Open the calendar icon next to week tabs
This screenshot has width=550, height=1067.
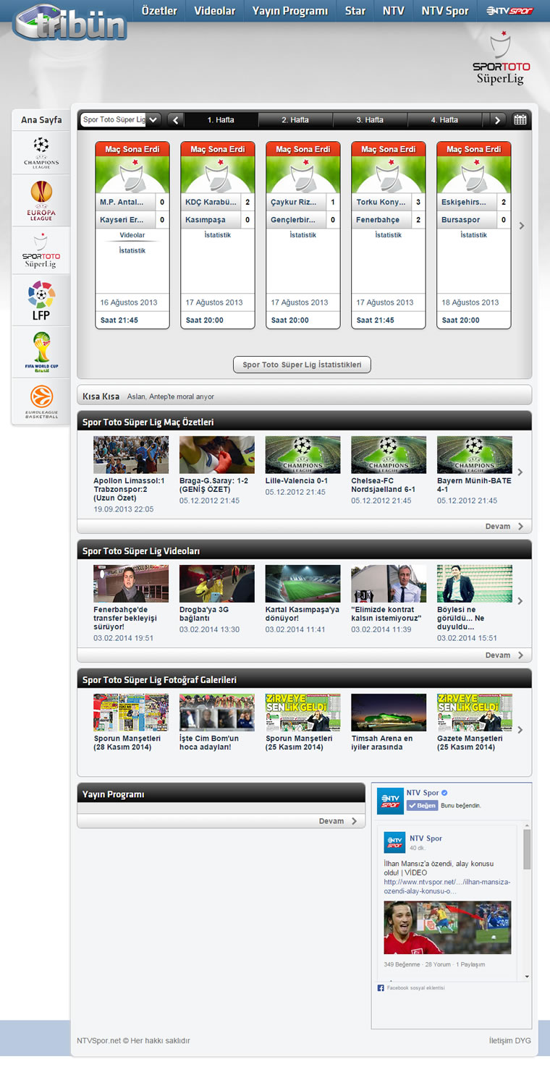point(520,120)
